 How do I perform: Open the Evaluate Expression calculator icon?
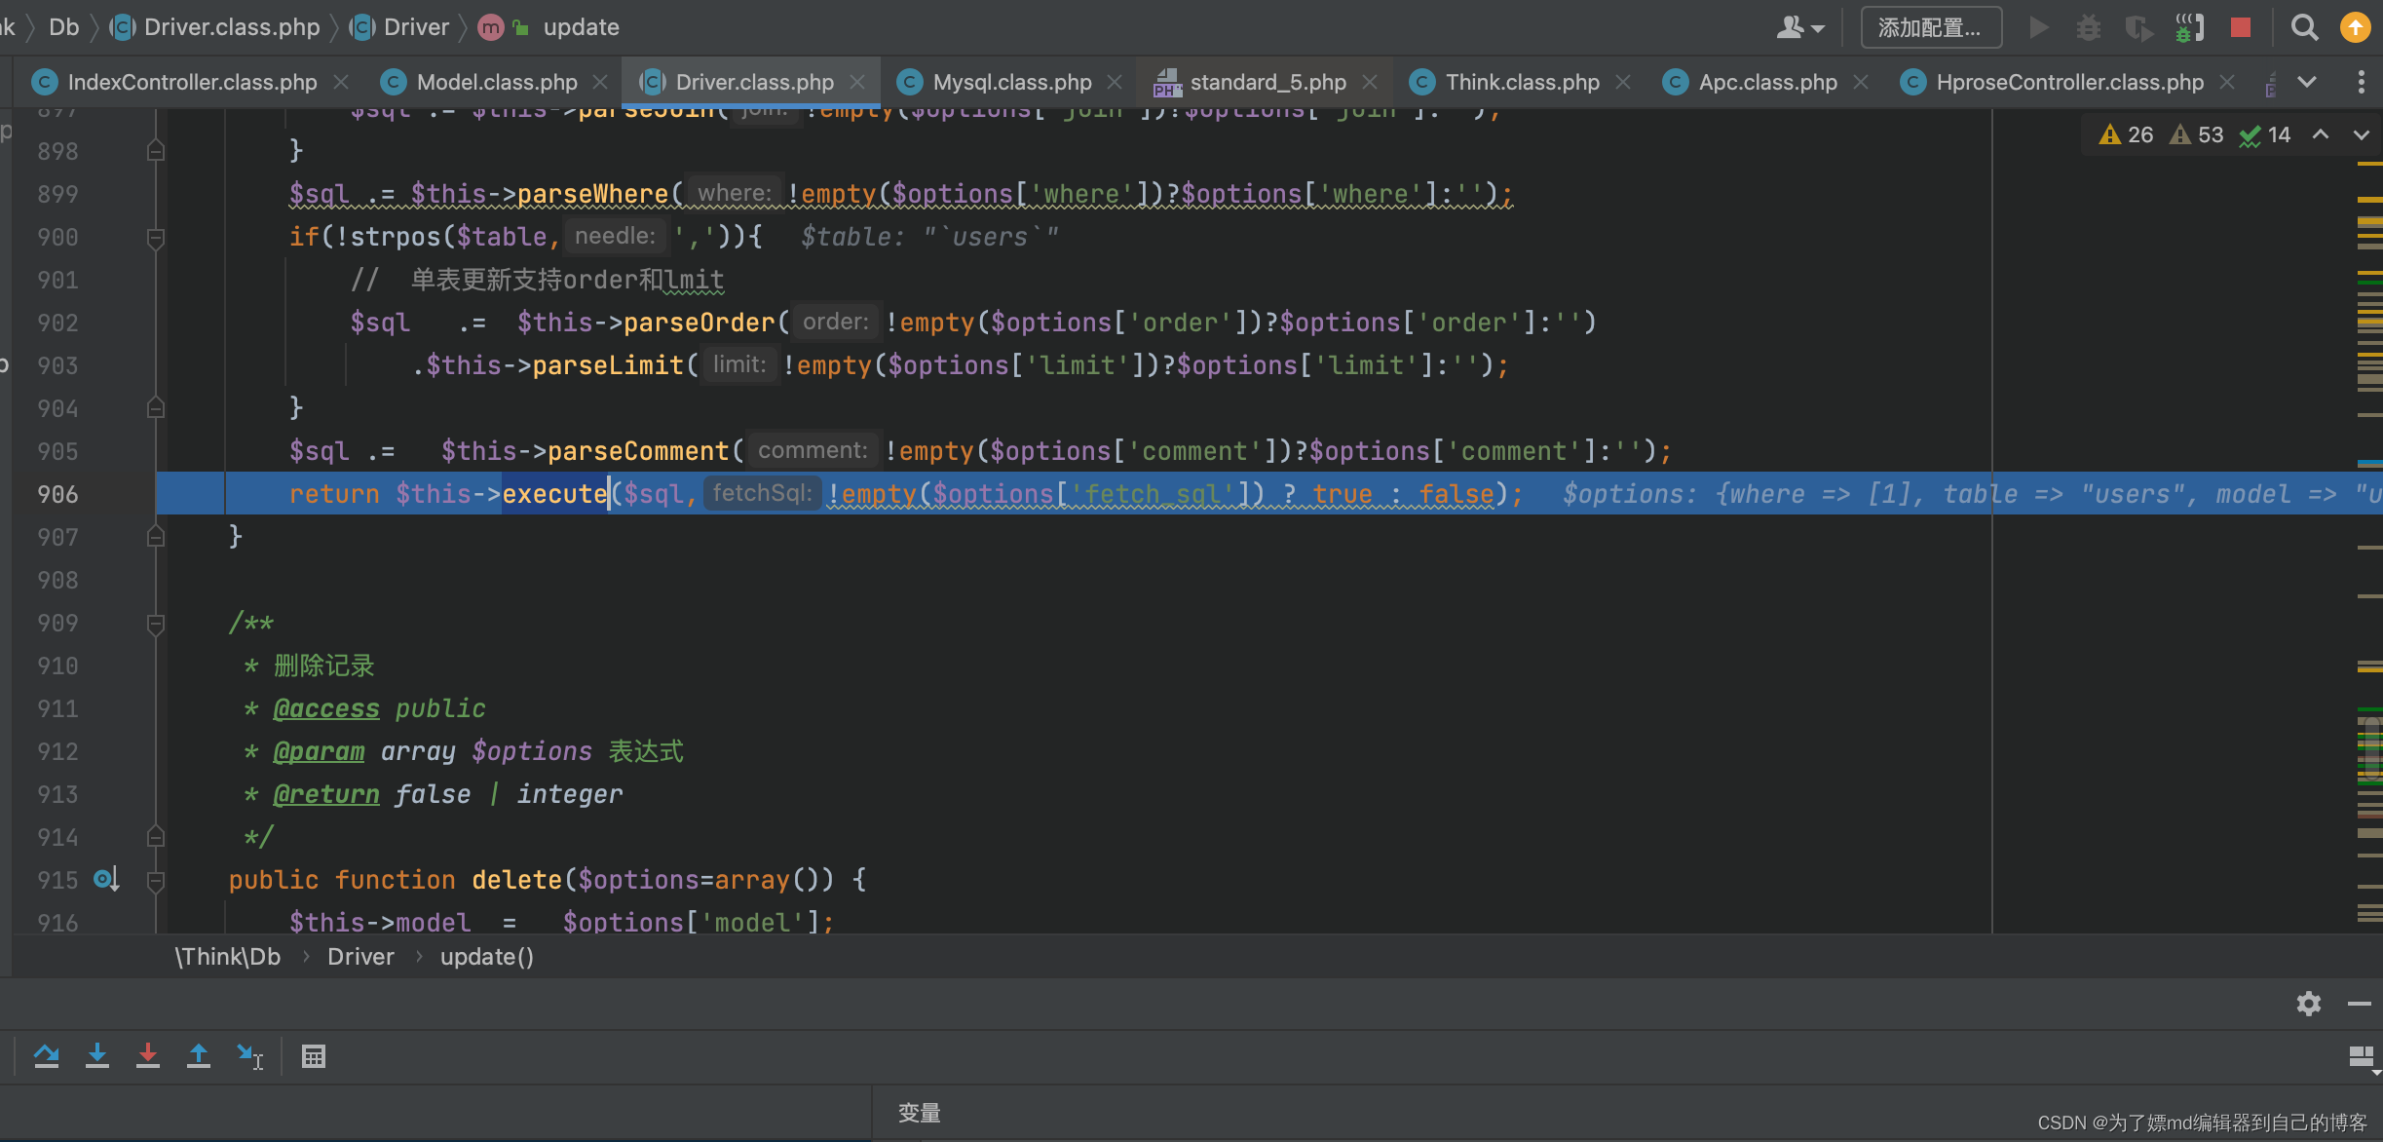coord(314,1055)
